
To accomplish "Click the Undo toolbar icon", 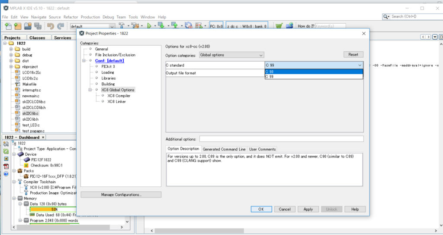I will pos(51,26).
